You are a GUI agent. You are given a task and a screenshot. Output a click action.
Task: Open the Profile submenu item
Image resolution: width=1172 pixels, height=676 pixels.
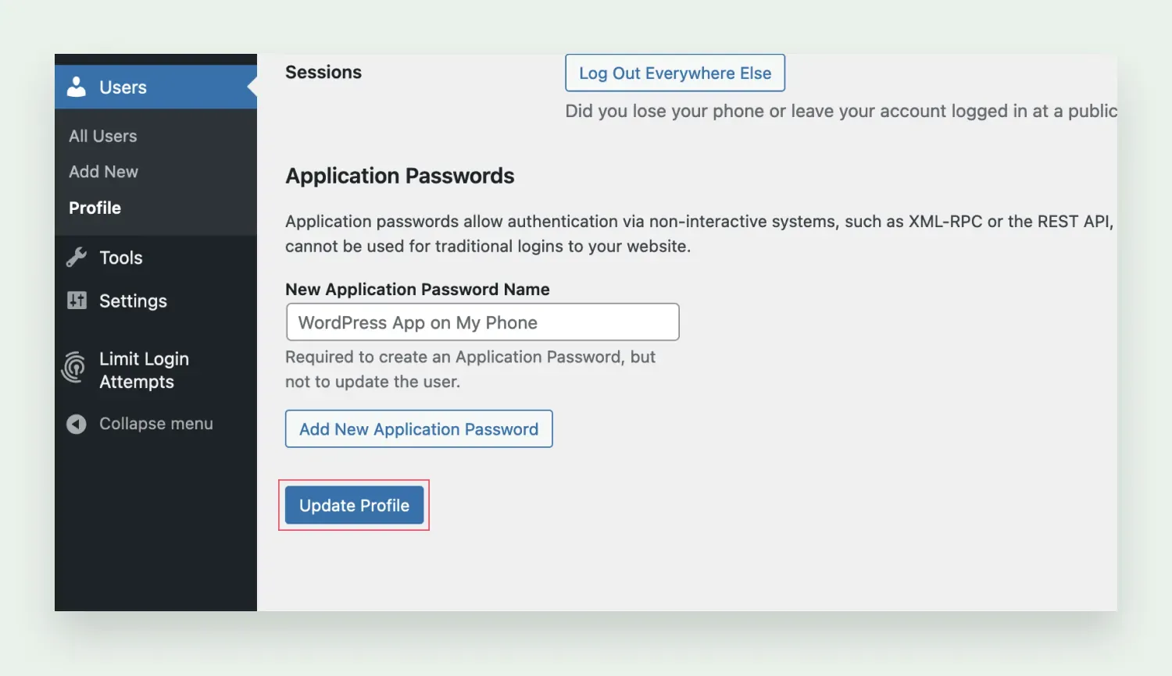(95, 208)
